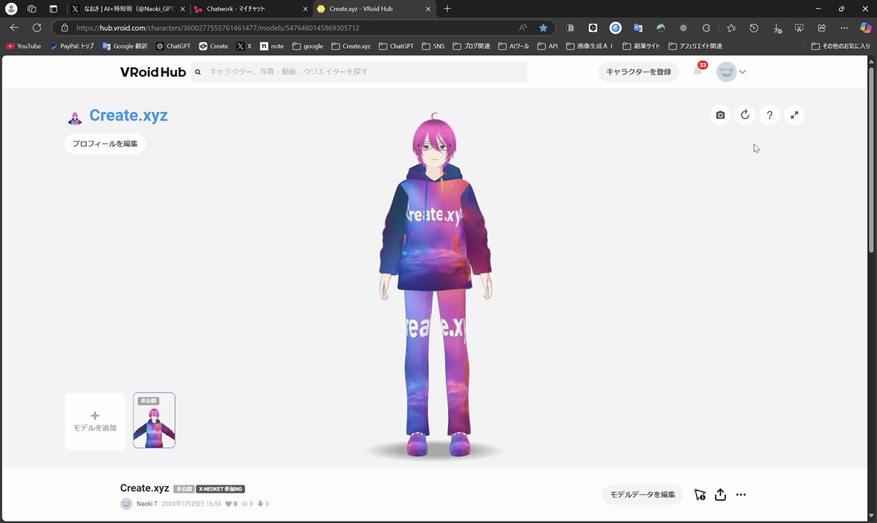Screen dimensions: 877x523
Task: Expand the google bookmarks folder
Action: (308, 46)
